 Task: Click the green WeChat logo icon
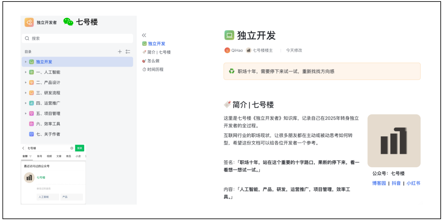(68, 22)
